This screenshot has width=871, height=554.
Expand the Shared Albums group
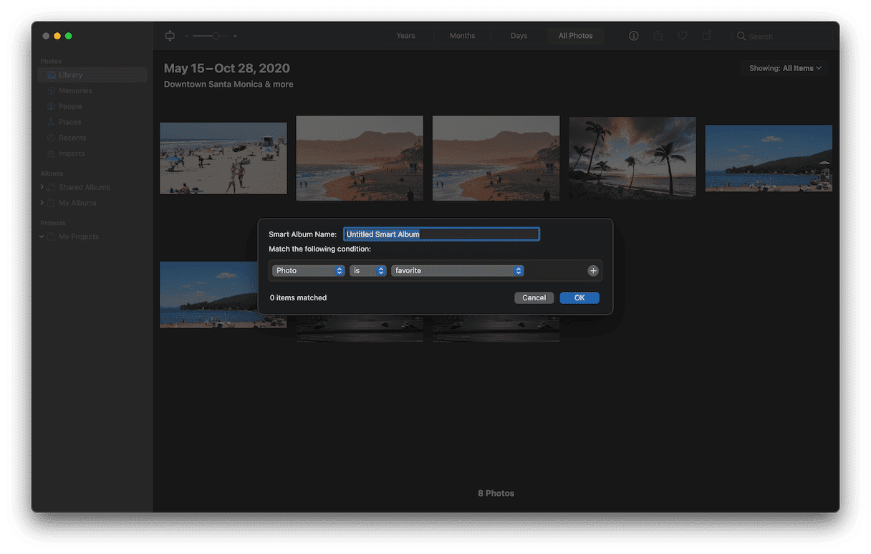pos(42,188)
